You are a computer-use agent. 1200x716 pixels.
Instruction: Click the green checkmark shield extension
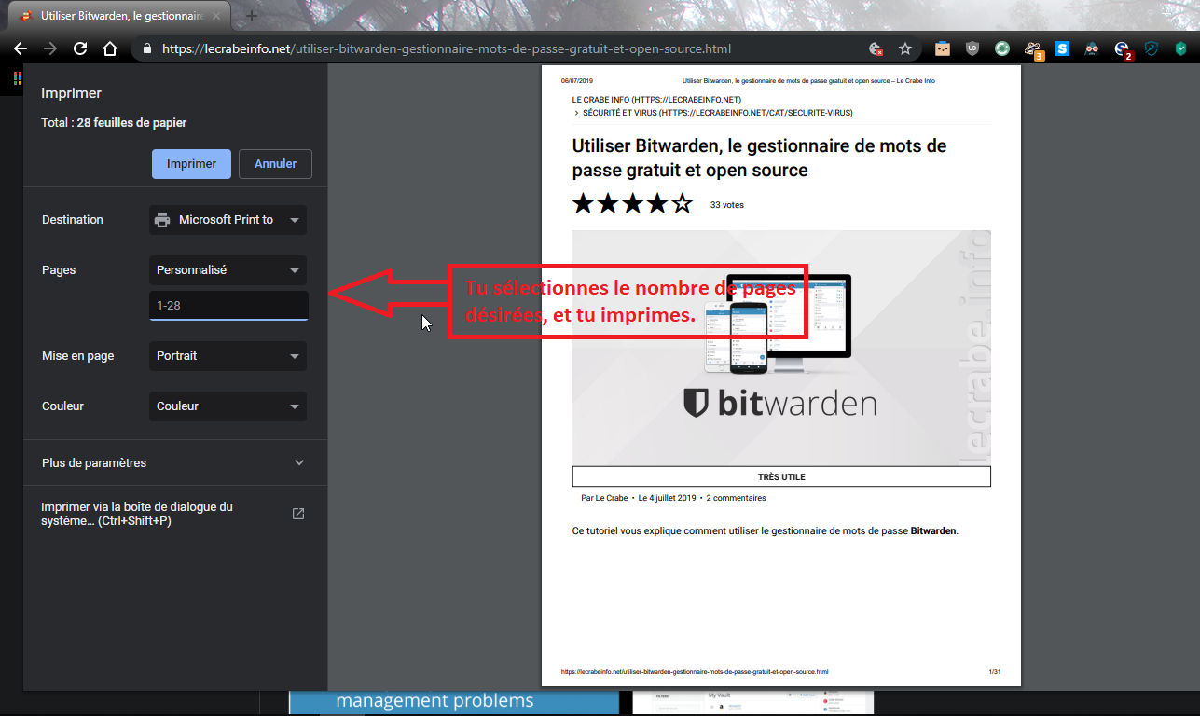click(x=1181, y=48)
